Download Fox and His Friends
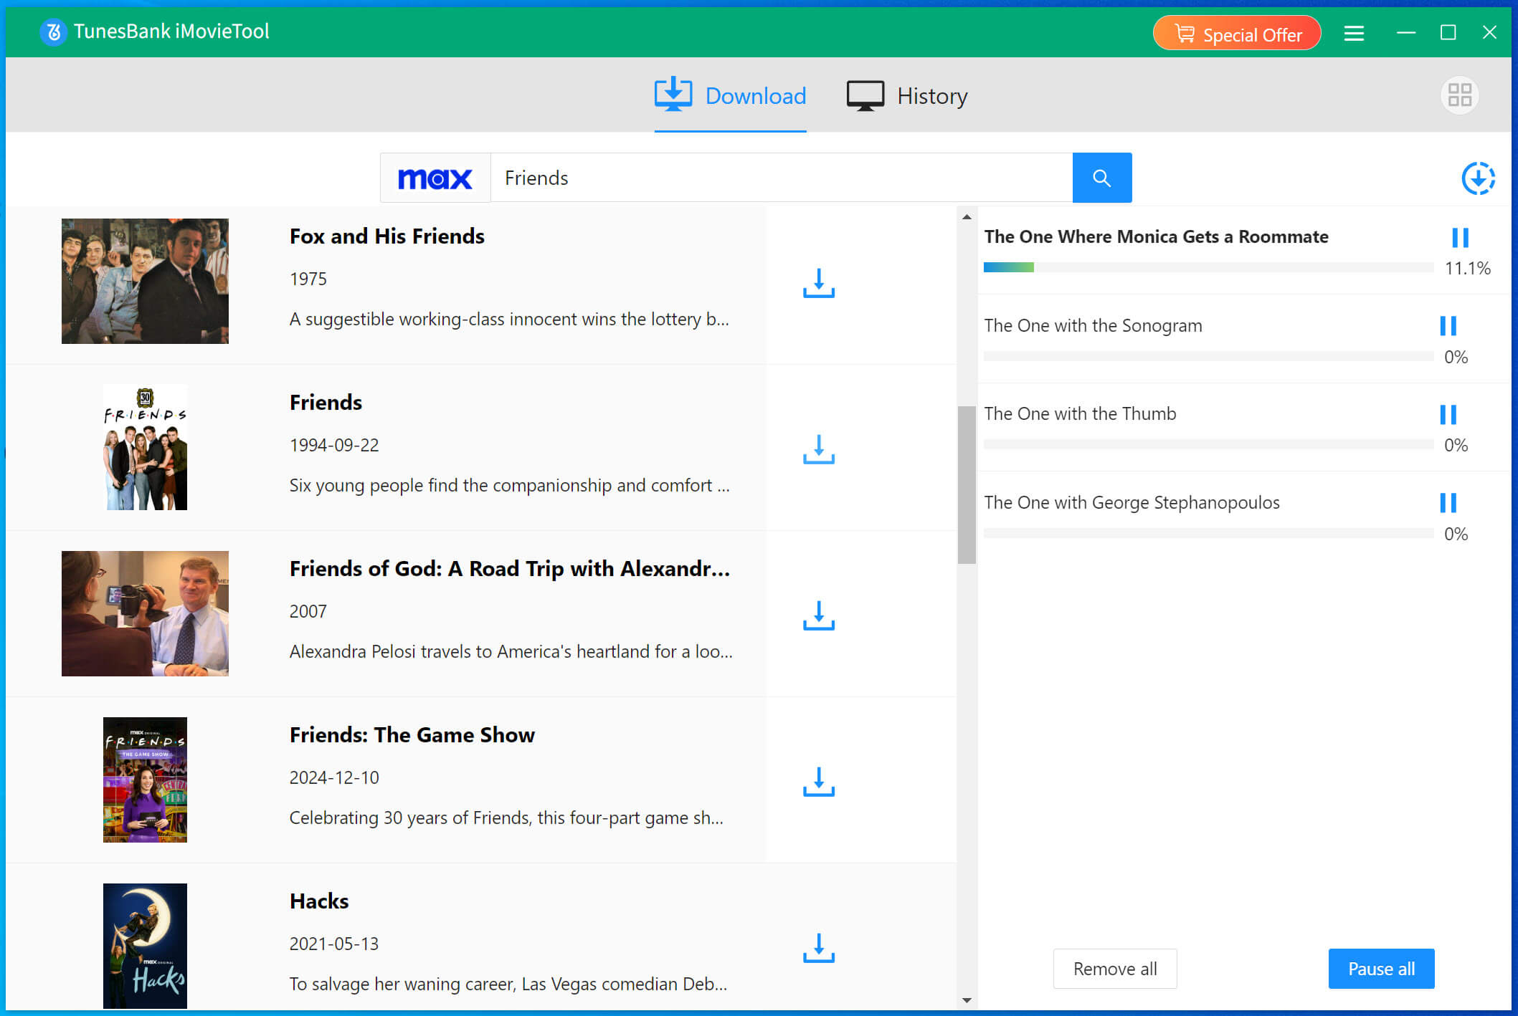Screen dimensions: 1518x1016 (x=819, y=284)
